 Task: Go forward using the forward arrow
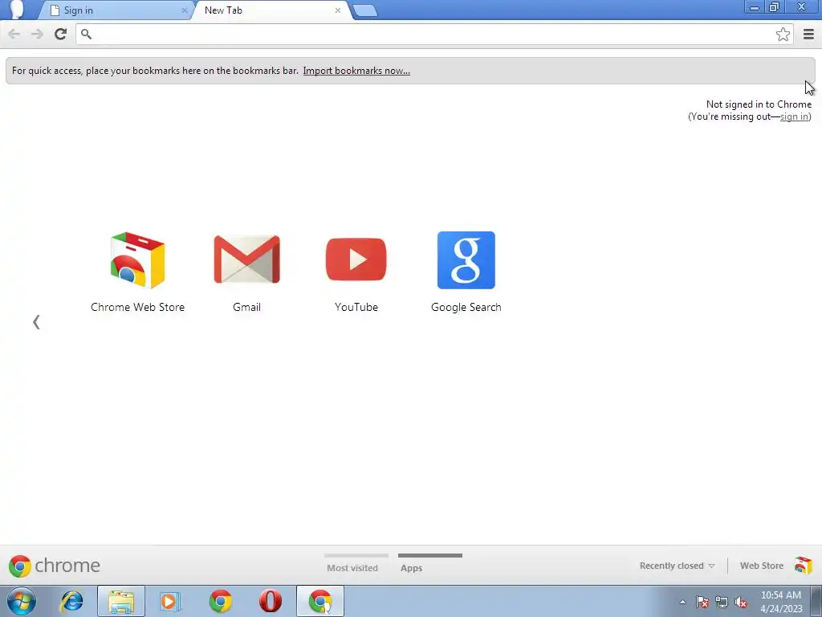pos(37,34)
